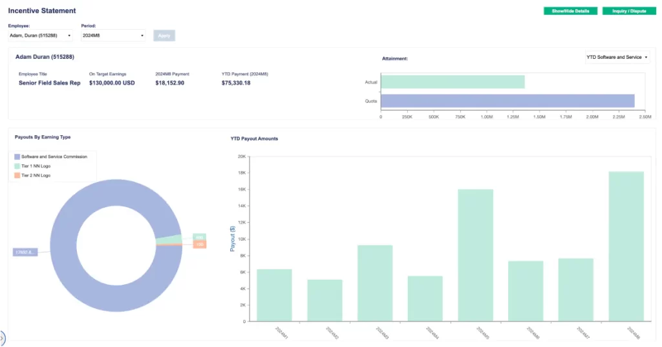Click the orange 100 donut label
The image size is (662, 347).
pos(199,245)
